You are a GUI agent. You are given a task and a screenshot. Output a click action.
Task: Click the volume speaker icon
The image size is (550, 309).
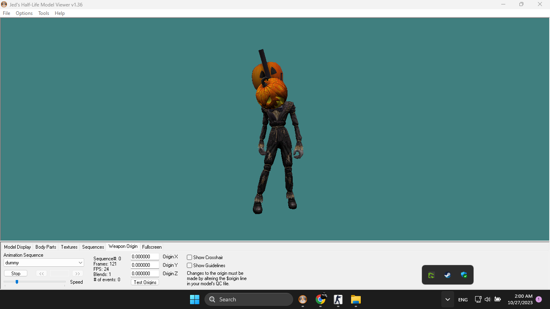coord(488,299)
